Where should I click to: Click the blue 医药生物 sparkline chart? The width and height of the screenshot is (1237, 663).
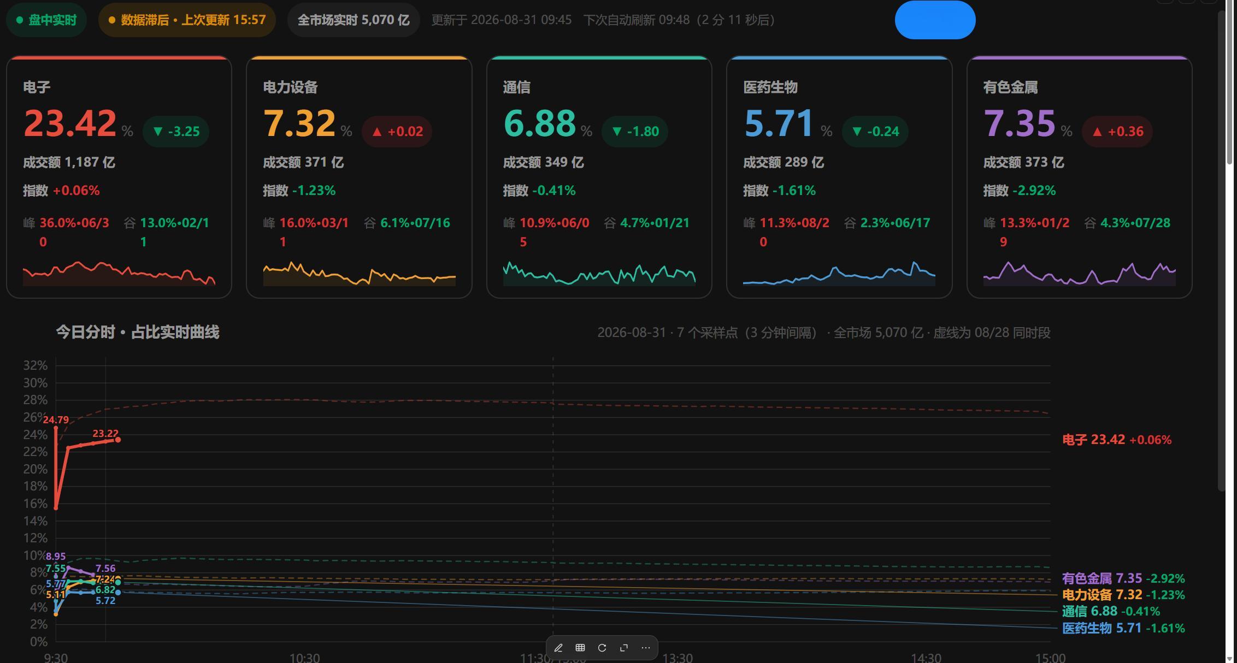[839, 273]
